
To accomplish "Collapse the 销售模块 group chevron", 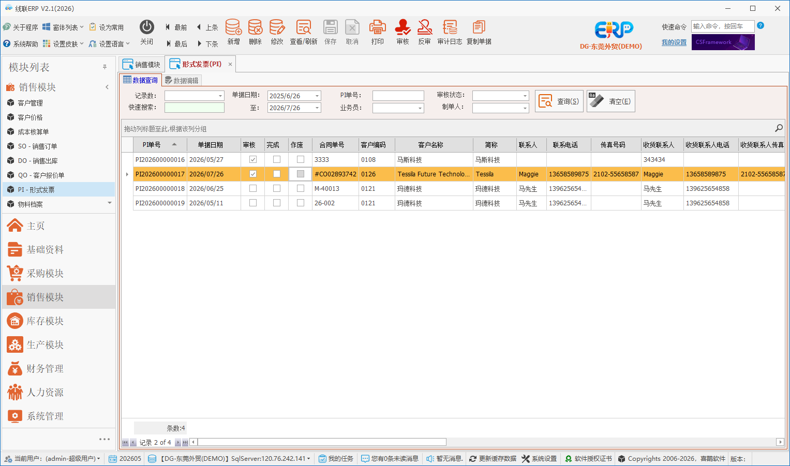I will [x=107, y=87].
